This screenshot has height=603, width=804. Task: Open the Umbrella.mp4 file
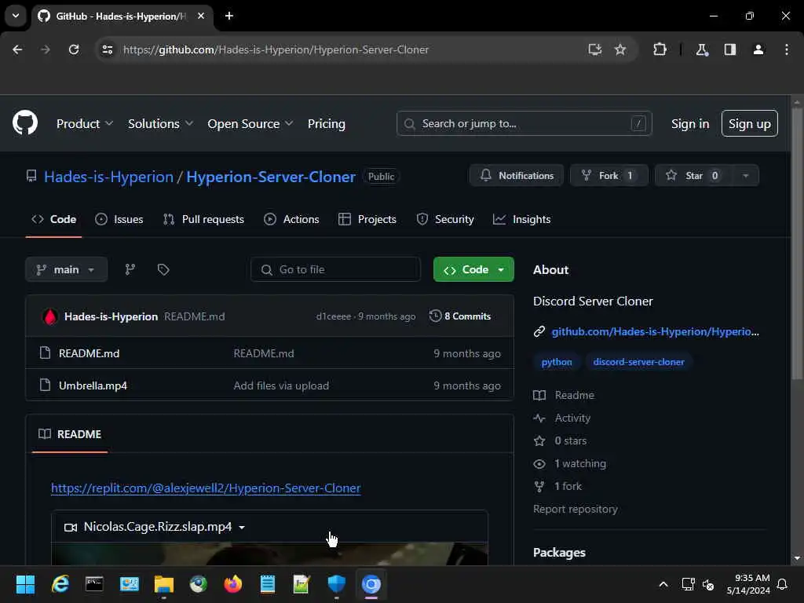click(x=93, y=386)
